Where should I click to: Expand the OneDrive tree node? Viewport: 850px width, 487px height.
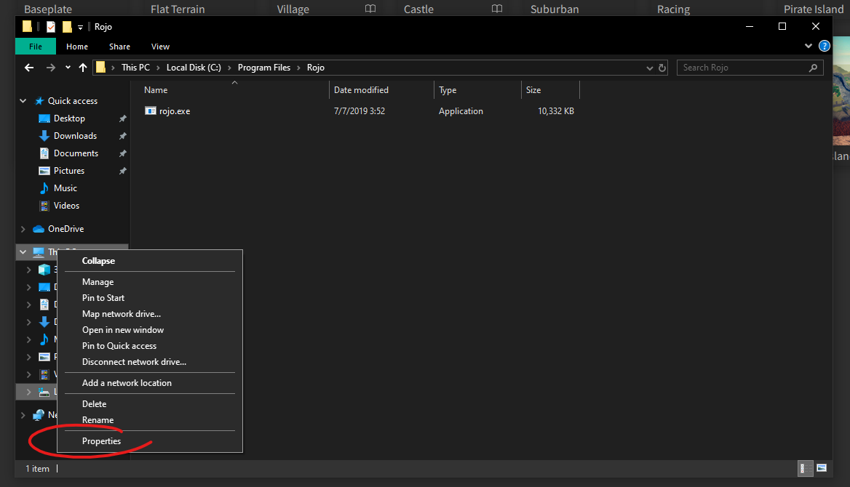pos(23,229)
